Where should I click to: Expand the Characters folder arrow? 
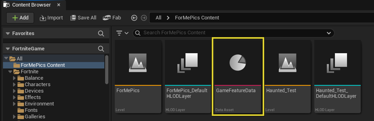point(14,85)
